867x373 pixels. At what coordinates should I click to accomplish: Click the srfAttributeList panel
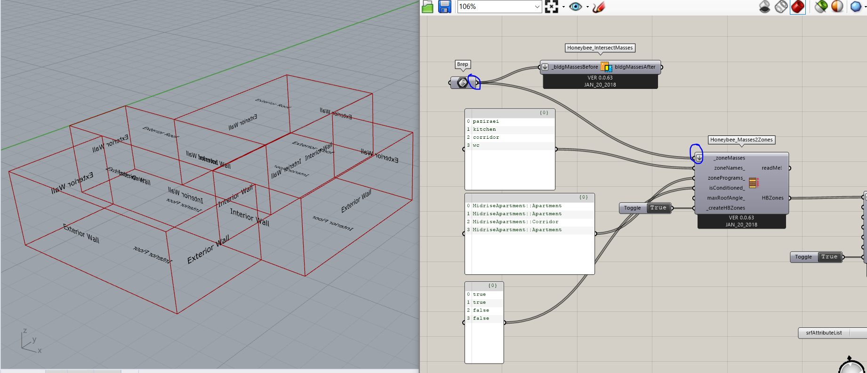click(x=833, y=333)
